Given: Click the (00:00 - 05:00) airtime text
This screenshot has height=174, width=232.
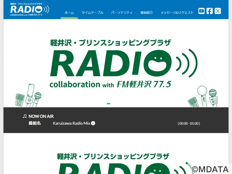Looking at the screenshot, I should tap(189, 124).
